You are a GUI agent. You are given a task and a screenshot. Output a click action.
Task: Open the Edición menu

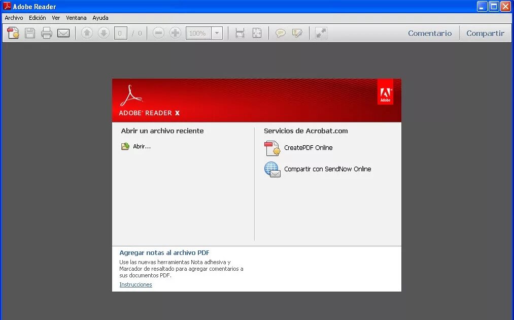[38, 18]
